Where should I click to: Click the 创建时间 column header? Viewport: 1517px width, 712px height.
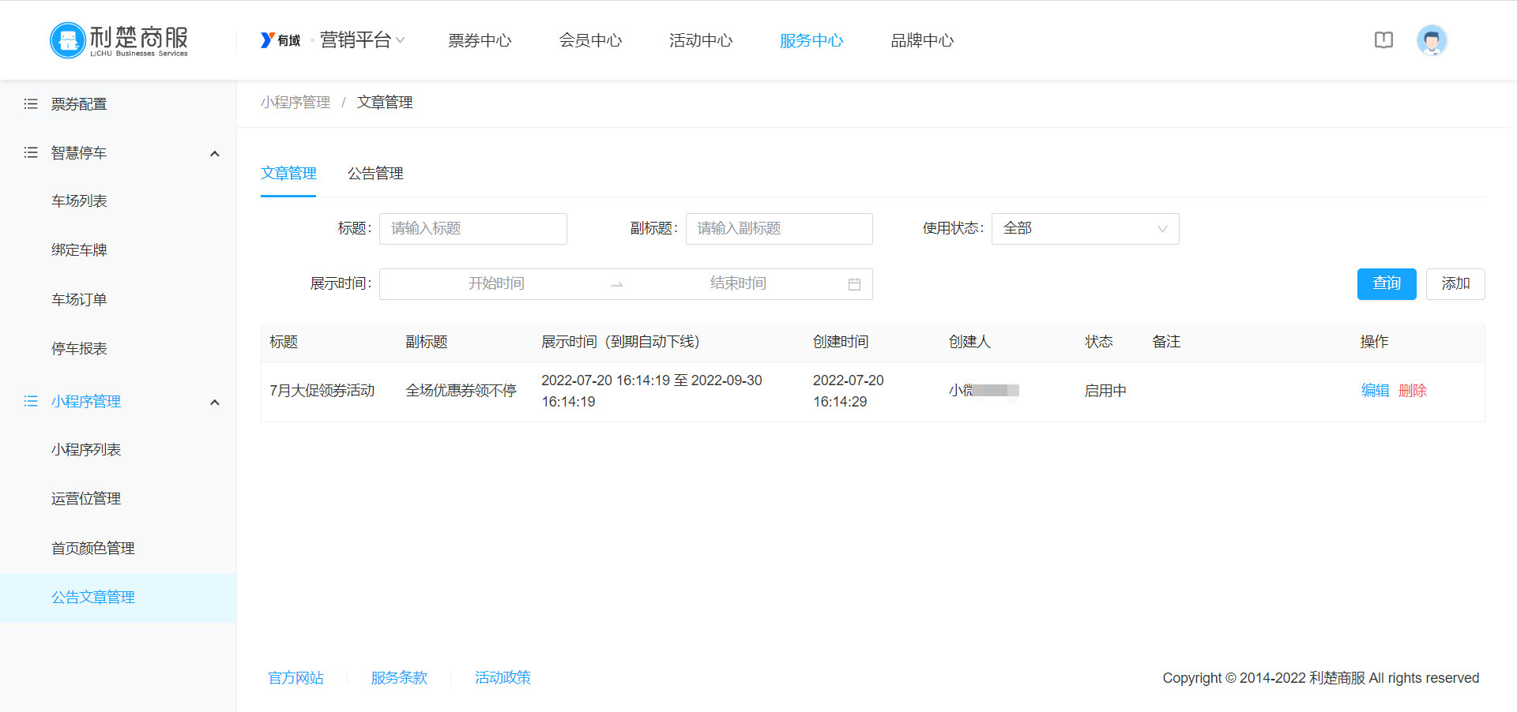[841, 342]
